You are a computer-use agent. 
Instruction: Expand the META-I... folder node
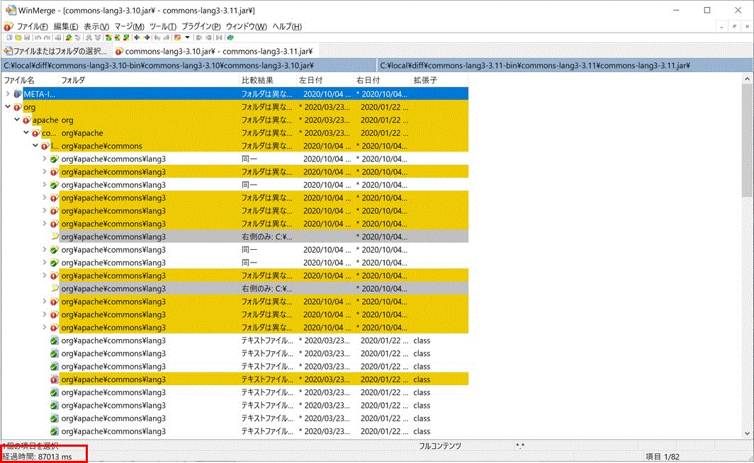(x=8, y=93)
